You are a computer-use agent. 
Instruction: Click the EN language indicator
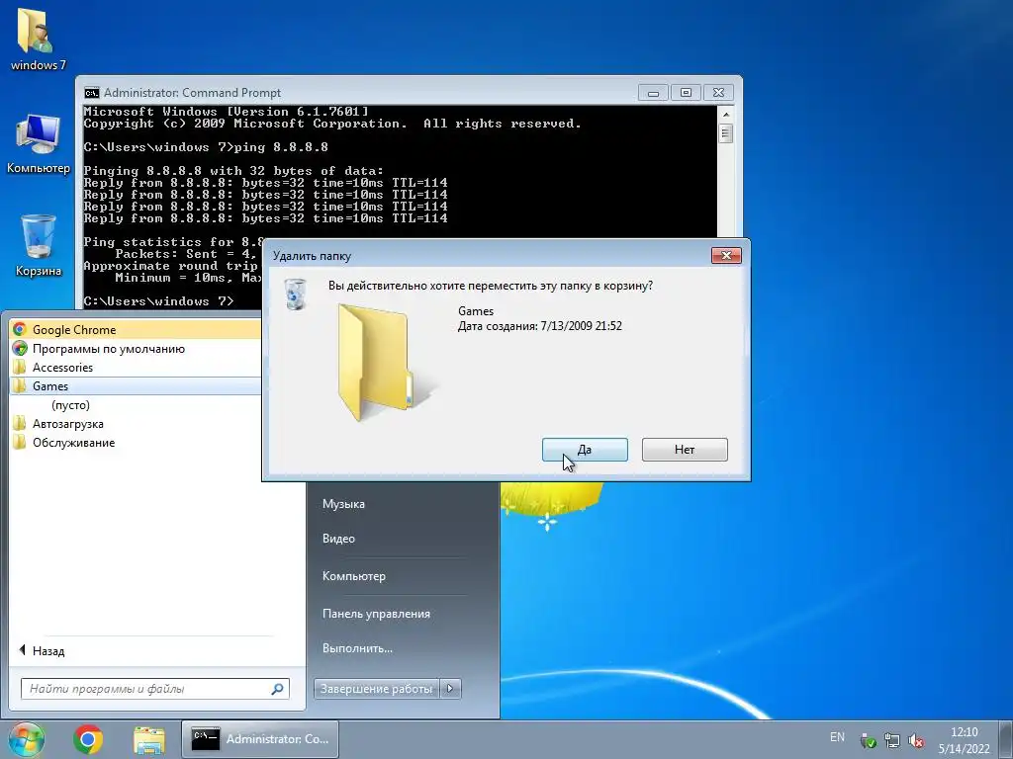(837, 737)
